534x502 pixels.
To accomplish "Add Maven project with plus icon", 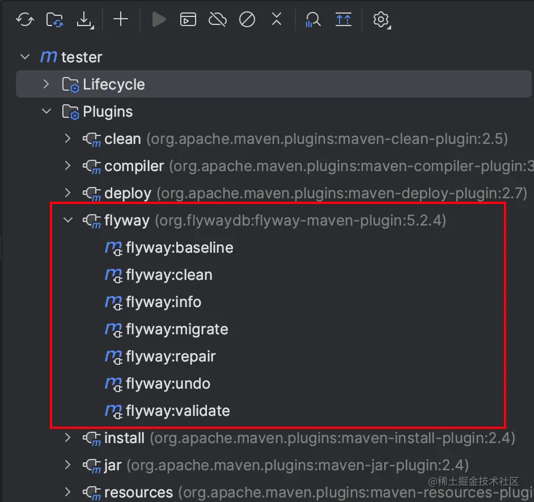I will 121,19.
